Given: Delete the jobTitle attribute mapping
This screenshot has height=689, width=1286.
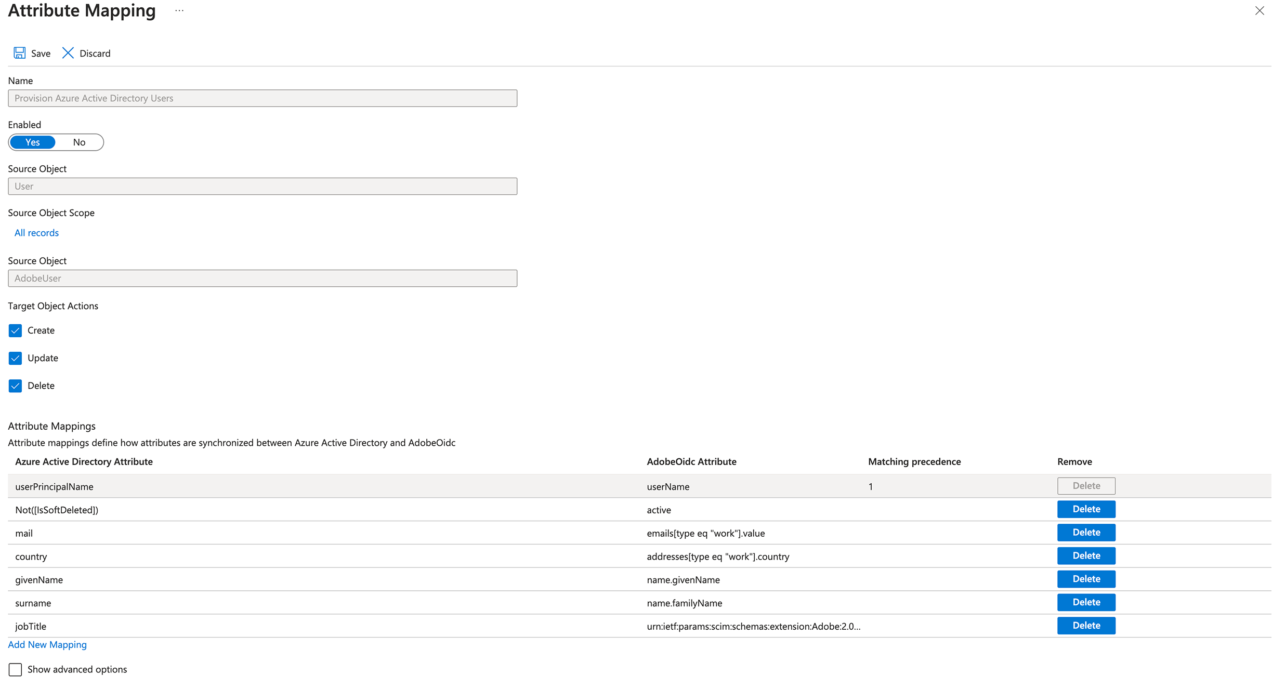Looking at the screenshot, I should (1086, 626).
